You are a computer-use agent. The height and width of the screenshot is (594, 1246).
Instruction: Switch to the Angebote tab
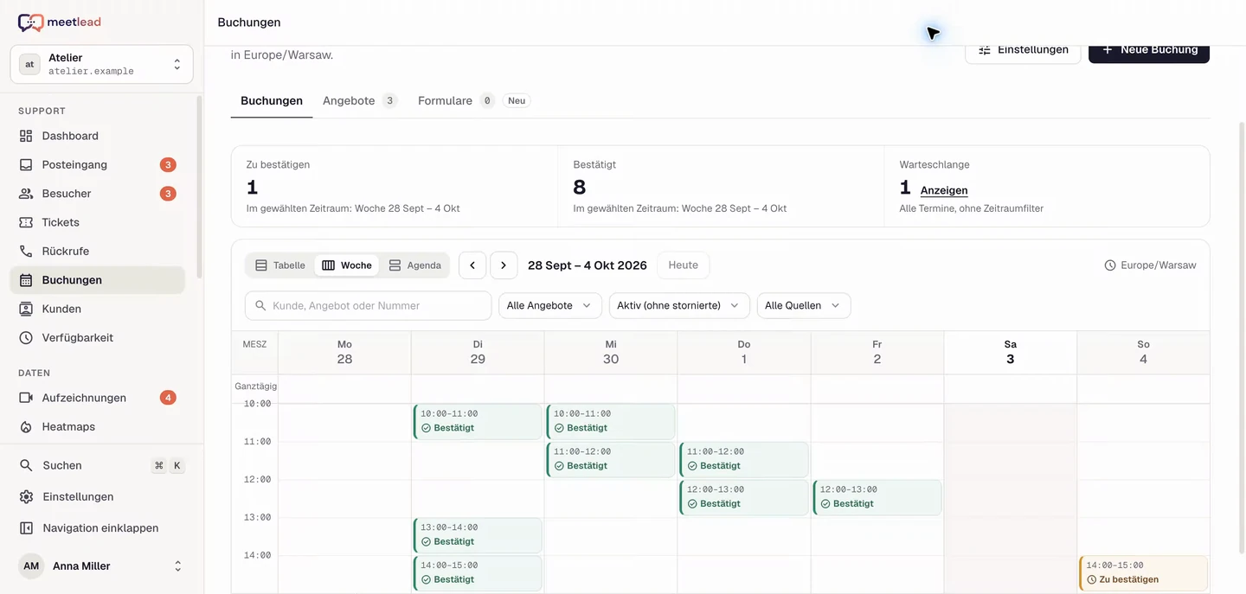click(x=360, y=100)
